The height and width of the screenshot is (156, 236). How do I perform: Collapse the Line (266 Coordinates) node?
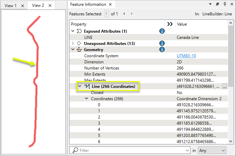tap(79, 87)
